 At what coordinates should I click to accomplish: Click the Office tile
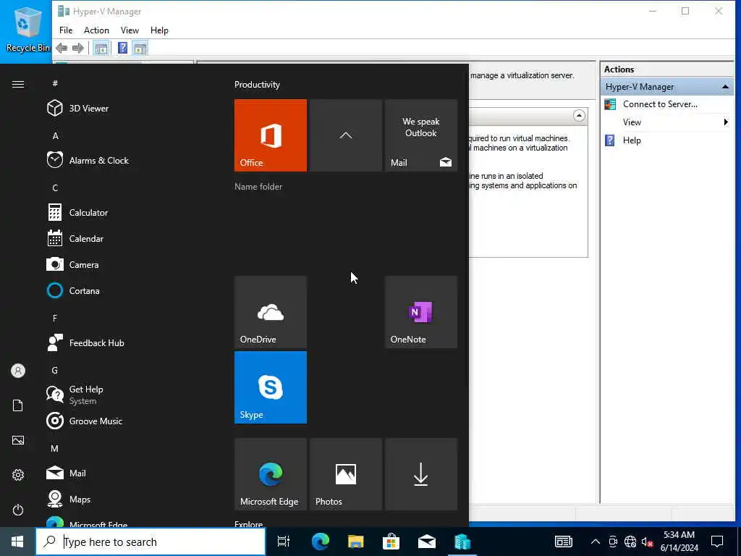tap(271, 135)
